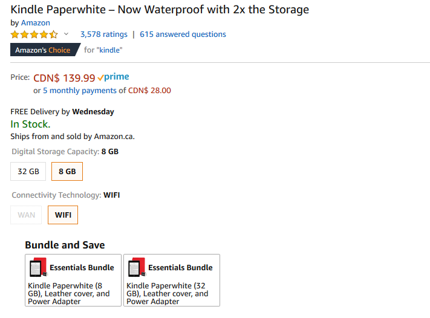The height and width of the screenshot is (318, 430).
Task: Open the 5 monthly payments link
Action: (79, 91)
